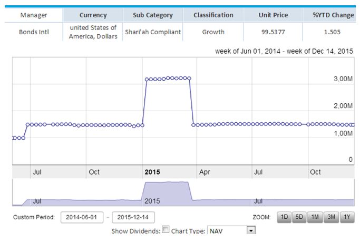Screen dimensions: 360x242
Task: Click the Sub Category column header
Action: point(153,15)
